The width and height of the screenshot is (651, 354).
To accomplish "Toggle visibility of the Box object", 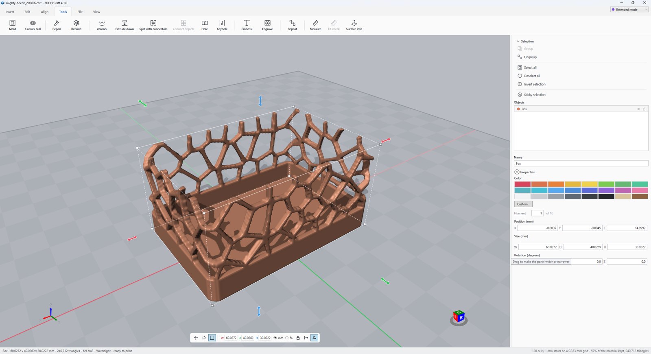I will (x=638, y=109).
